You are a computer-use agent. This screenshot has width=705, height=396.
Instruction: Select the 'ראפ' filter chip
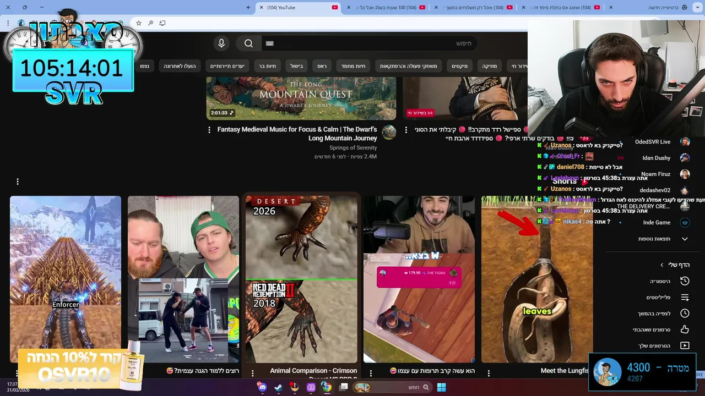[322, 66]
